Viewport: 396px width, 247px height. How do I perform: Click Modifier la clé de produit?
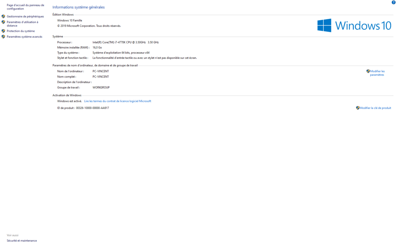375,107
